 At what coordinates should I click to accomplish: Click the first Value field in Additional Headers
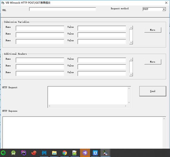pos(102,60)
